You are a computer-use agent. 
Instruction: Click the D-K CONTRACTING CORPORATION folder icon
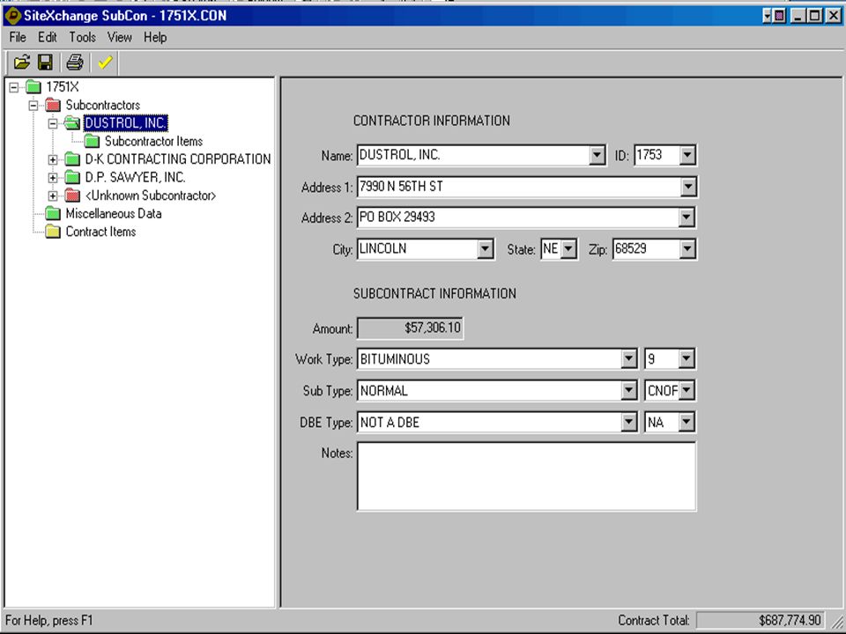point(72,159)
